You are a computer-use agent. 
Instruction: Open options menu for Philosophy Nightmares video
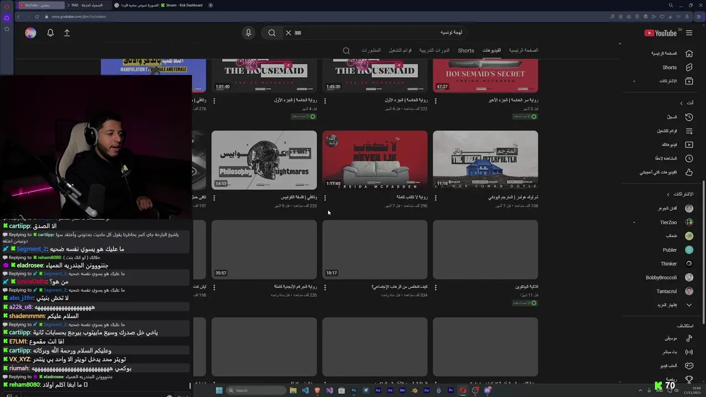coord(214,197)
